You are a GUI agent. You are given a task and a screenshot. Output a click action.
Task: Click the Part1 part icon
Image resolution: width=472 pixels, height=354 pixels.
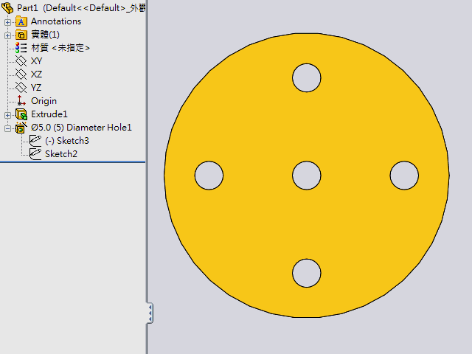pos(7,8)
